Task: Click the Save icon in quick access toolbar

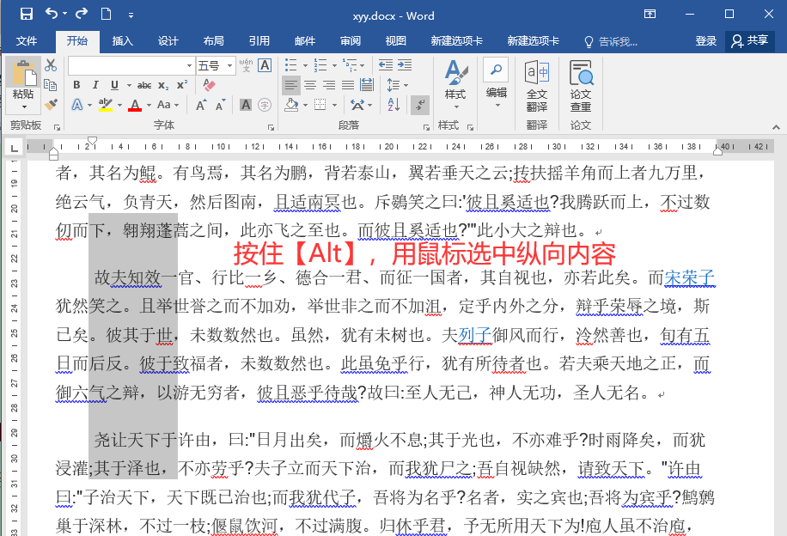Action: tap(26, 15)
